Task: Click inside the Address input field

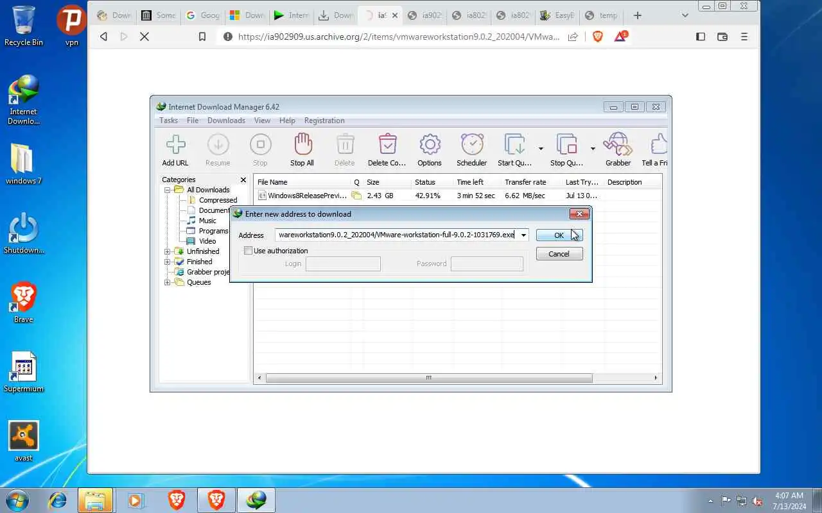Action: (x=396, y=235)
